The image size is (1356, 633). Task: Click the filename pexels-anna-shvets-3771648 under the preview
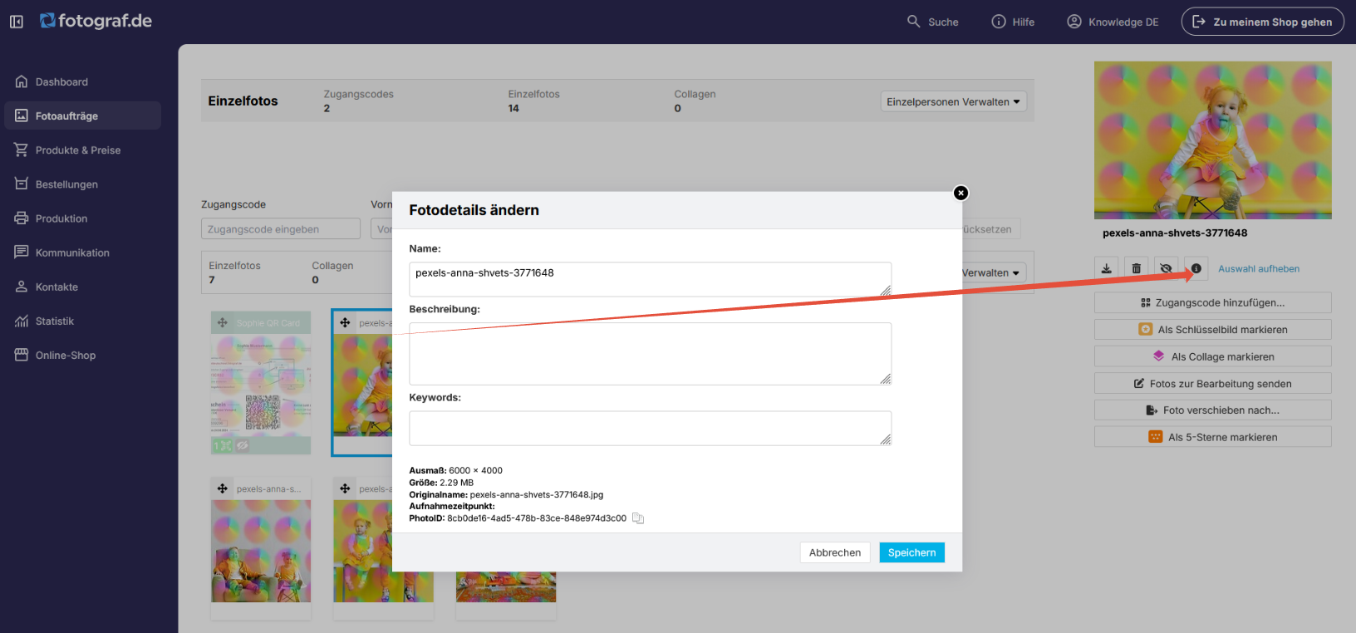1175,233
